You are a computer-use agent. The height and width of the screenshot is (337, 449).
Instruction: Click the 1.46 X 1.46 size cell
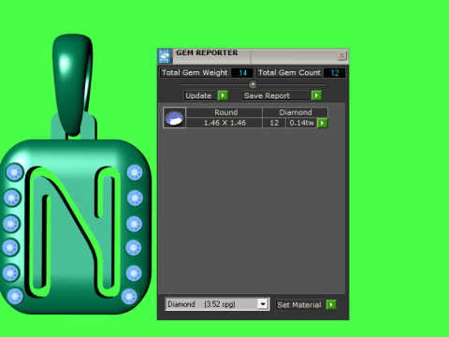(224, 123)
